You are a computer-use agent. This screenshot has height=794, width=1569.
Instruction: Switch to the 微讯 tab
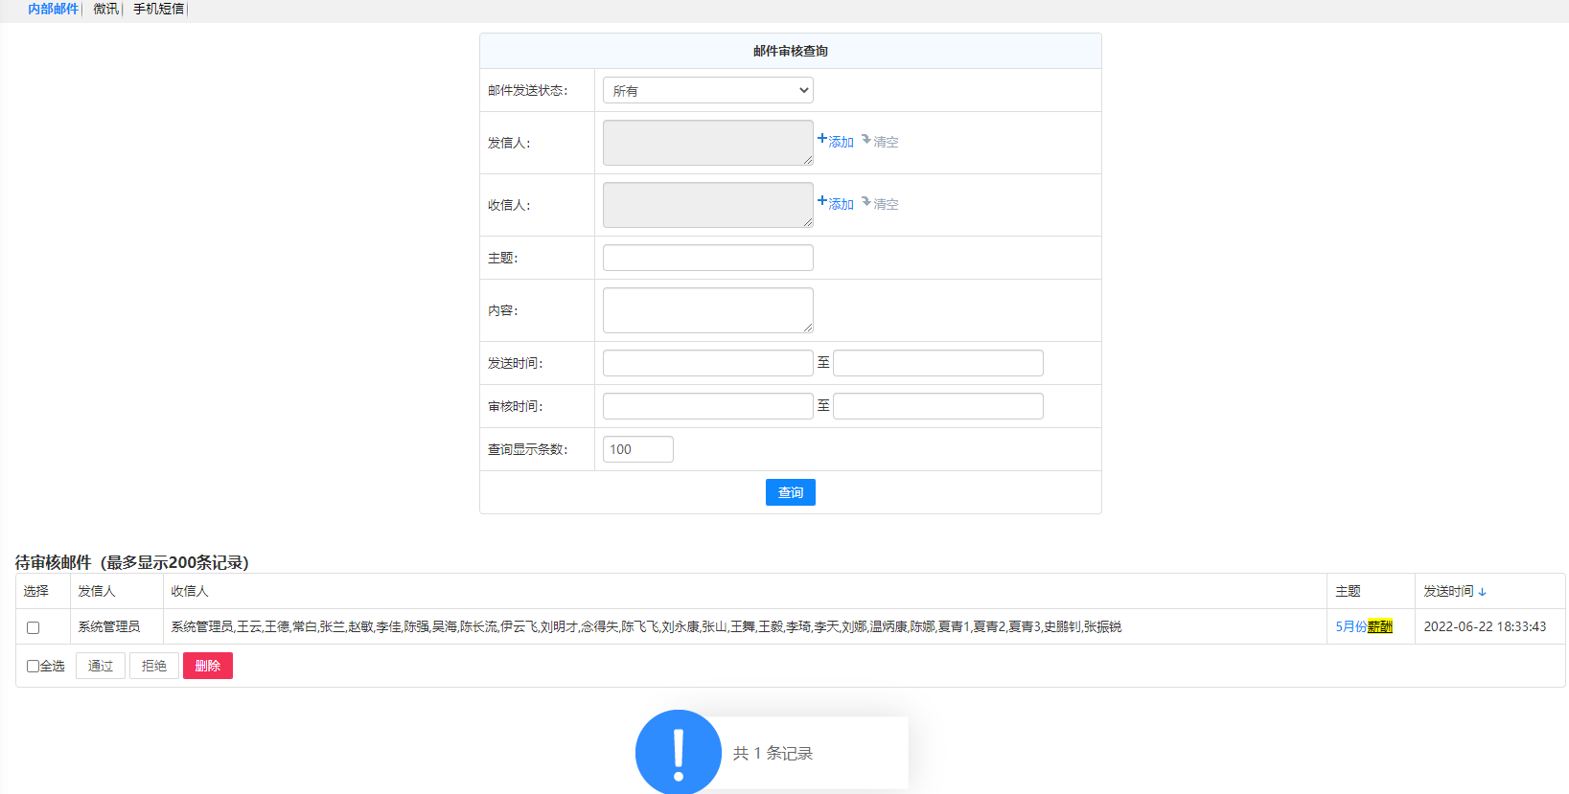pyautogui.click(x=105, y=9)
